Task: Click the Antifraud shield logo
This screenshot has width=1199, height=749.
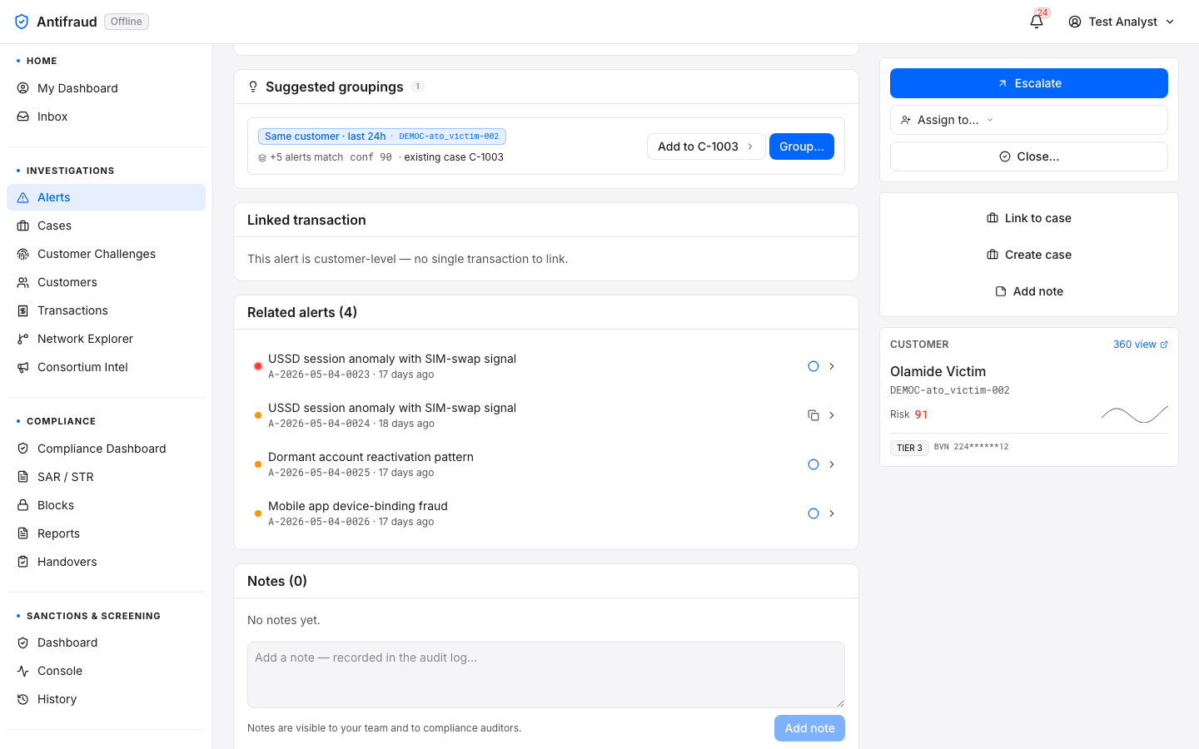Action: [22, 22]
